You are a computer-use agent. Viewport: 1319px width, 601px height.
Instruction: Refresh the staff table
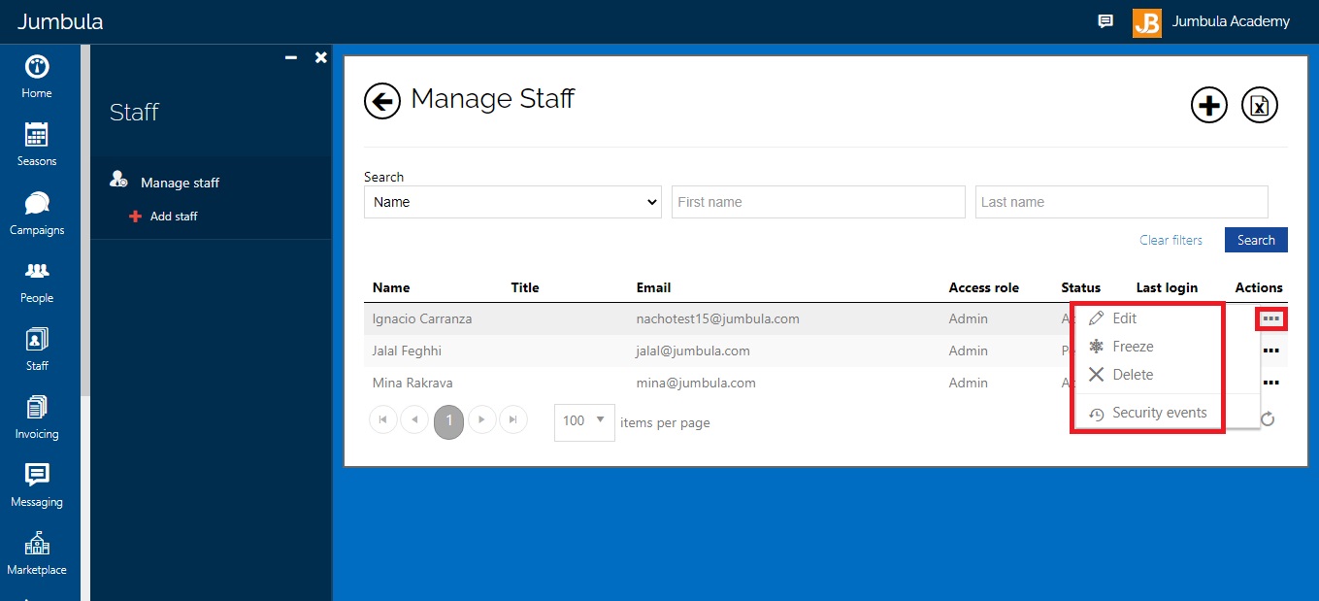point(1267,419)
